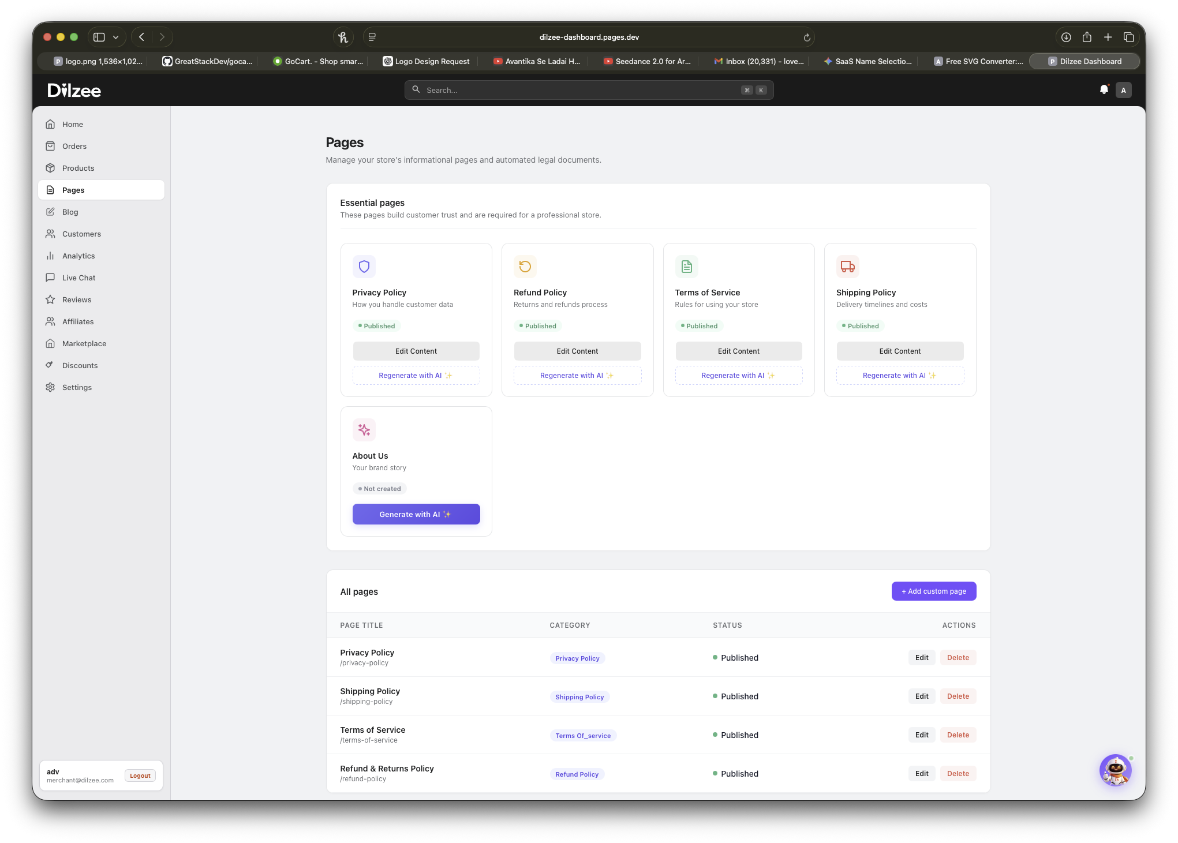Focus the Search input field

click(589, 90)
